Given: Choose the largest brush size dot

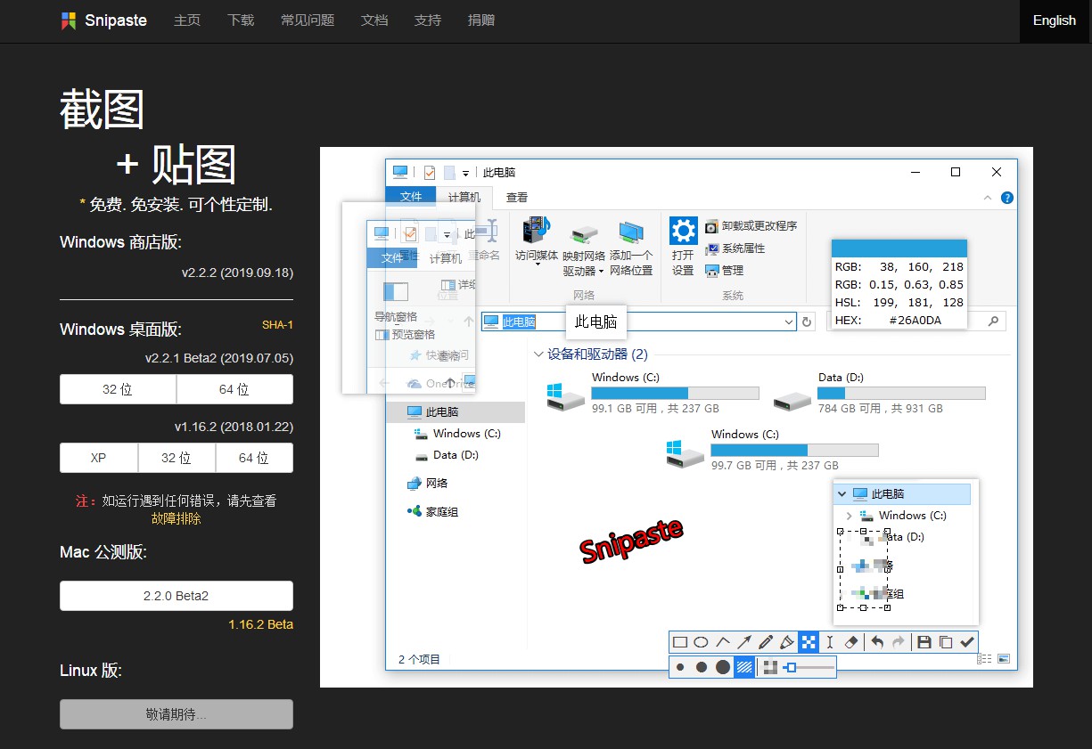Looking at the screenshot, I should click(x=723, y=667).
